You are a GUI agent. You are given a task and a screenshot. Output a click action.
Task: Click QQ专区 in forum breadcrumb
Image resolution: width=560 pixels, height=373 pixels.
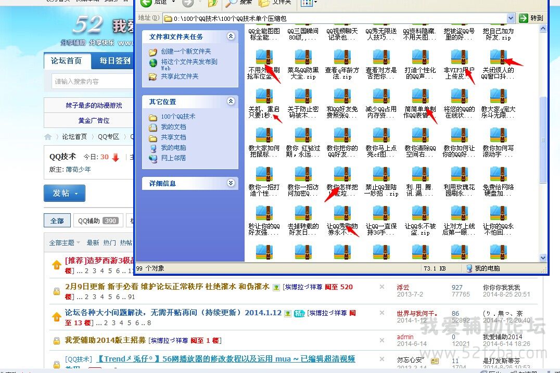tap(109, 137)
